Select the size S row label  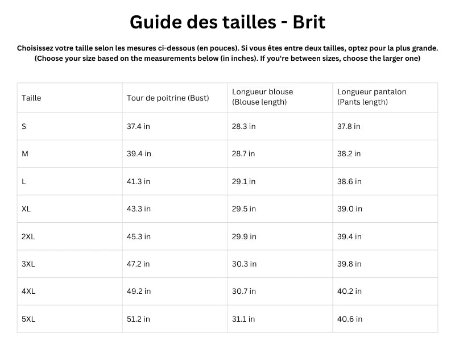(24, 126)
